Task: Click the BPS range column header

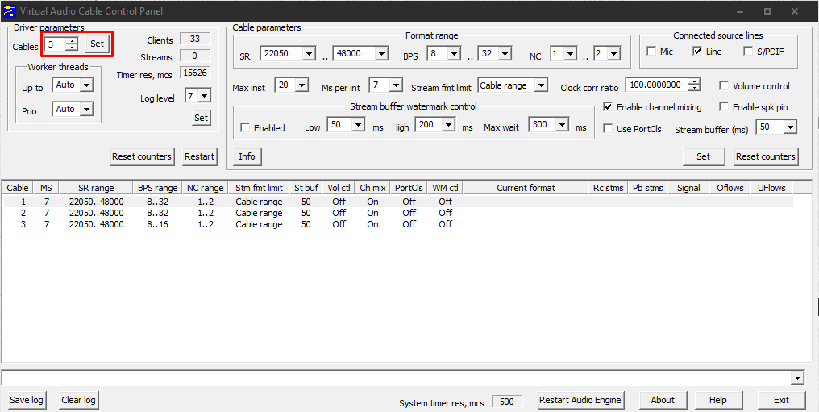Action: [x=158, y=188]
